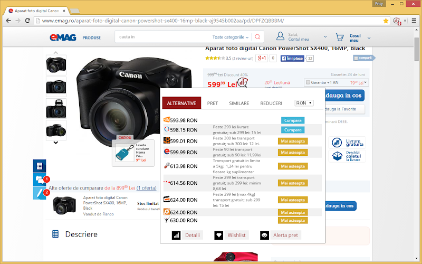Expand the Toate categoriile dropdown
Viewport: 422px width, 264px height.
tap(231, 37)
